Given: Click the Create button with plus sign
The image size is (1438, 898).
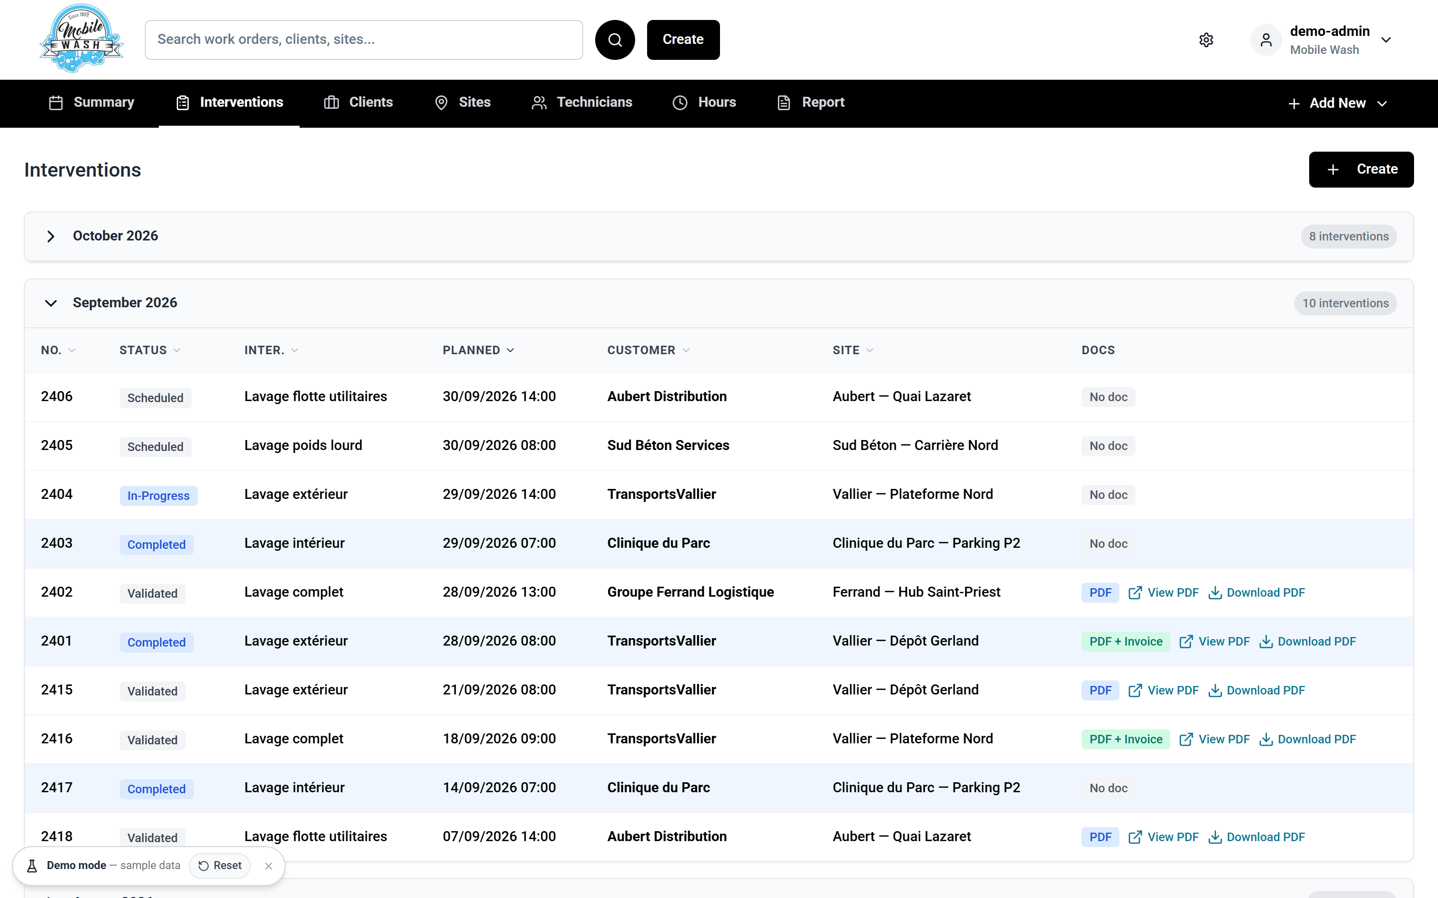Looking at the screenshot, I should (1361, 170).
